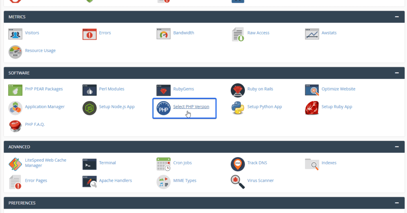
Task: Click the LiteSpeed Web Cache Manager icon
Action: [x=15, y=164]
